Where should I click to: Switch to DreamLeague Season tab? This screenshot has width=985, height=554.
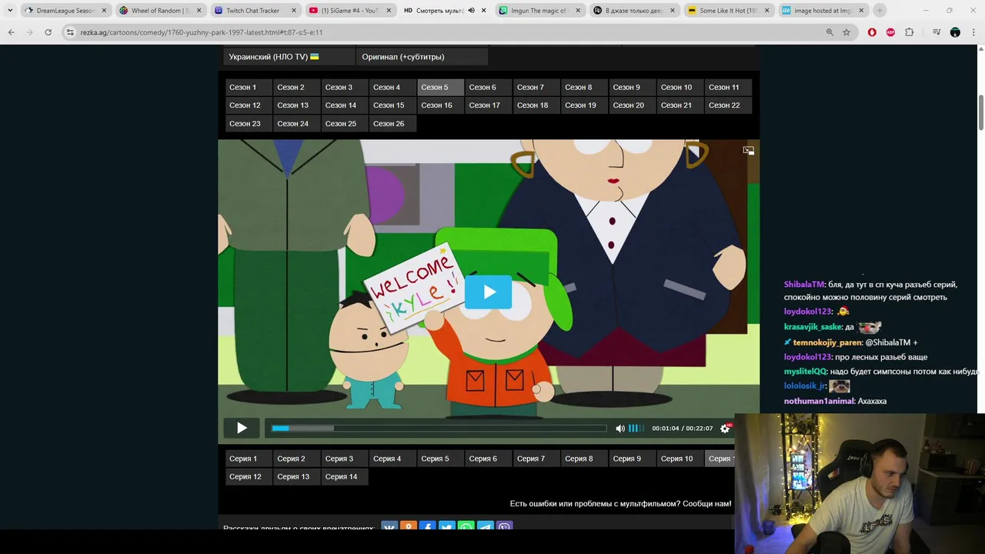click(x=65, y=11)
